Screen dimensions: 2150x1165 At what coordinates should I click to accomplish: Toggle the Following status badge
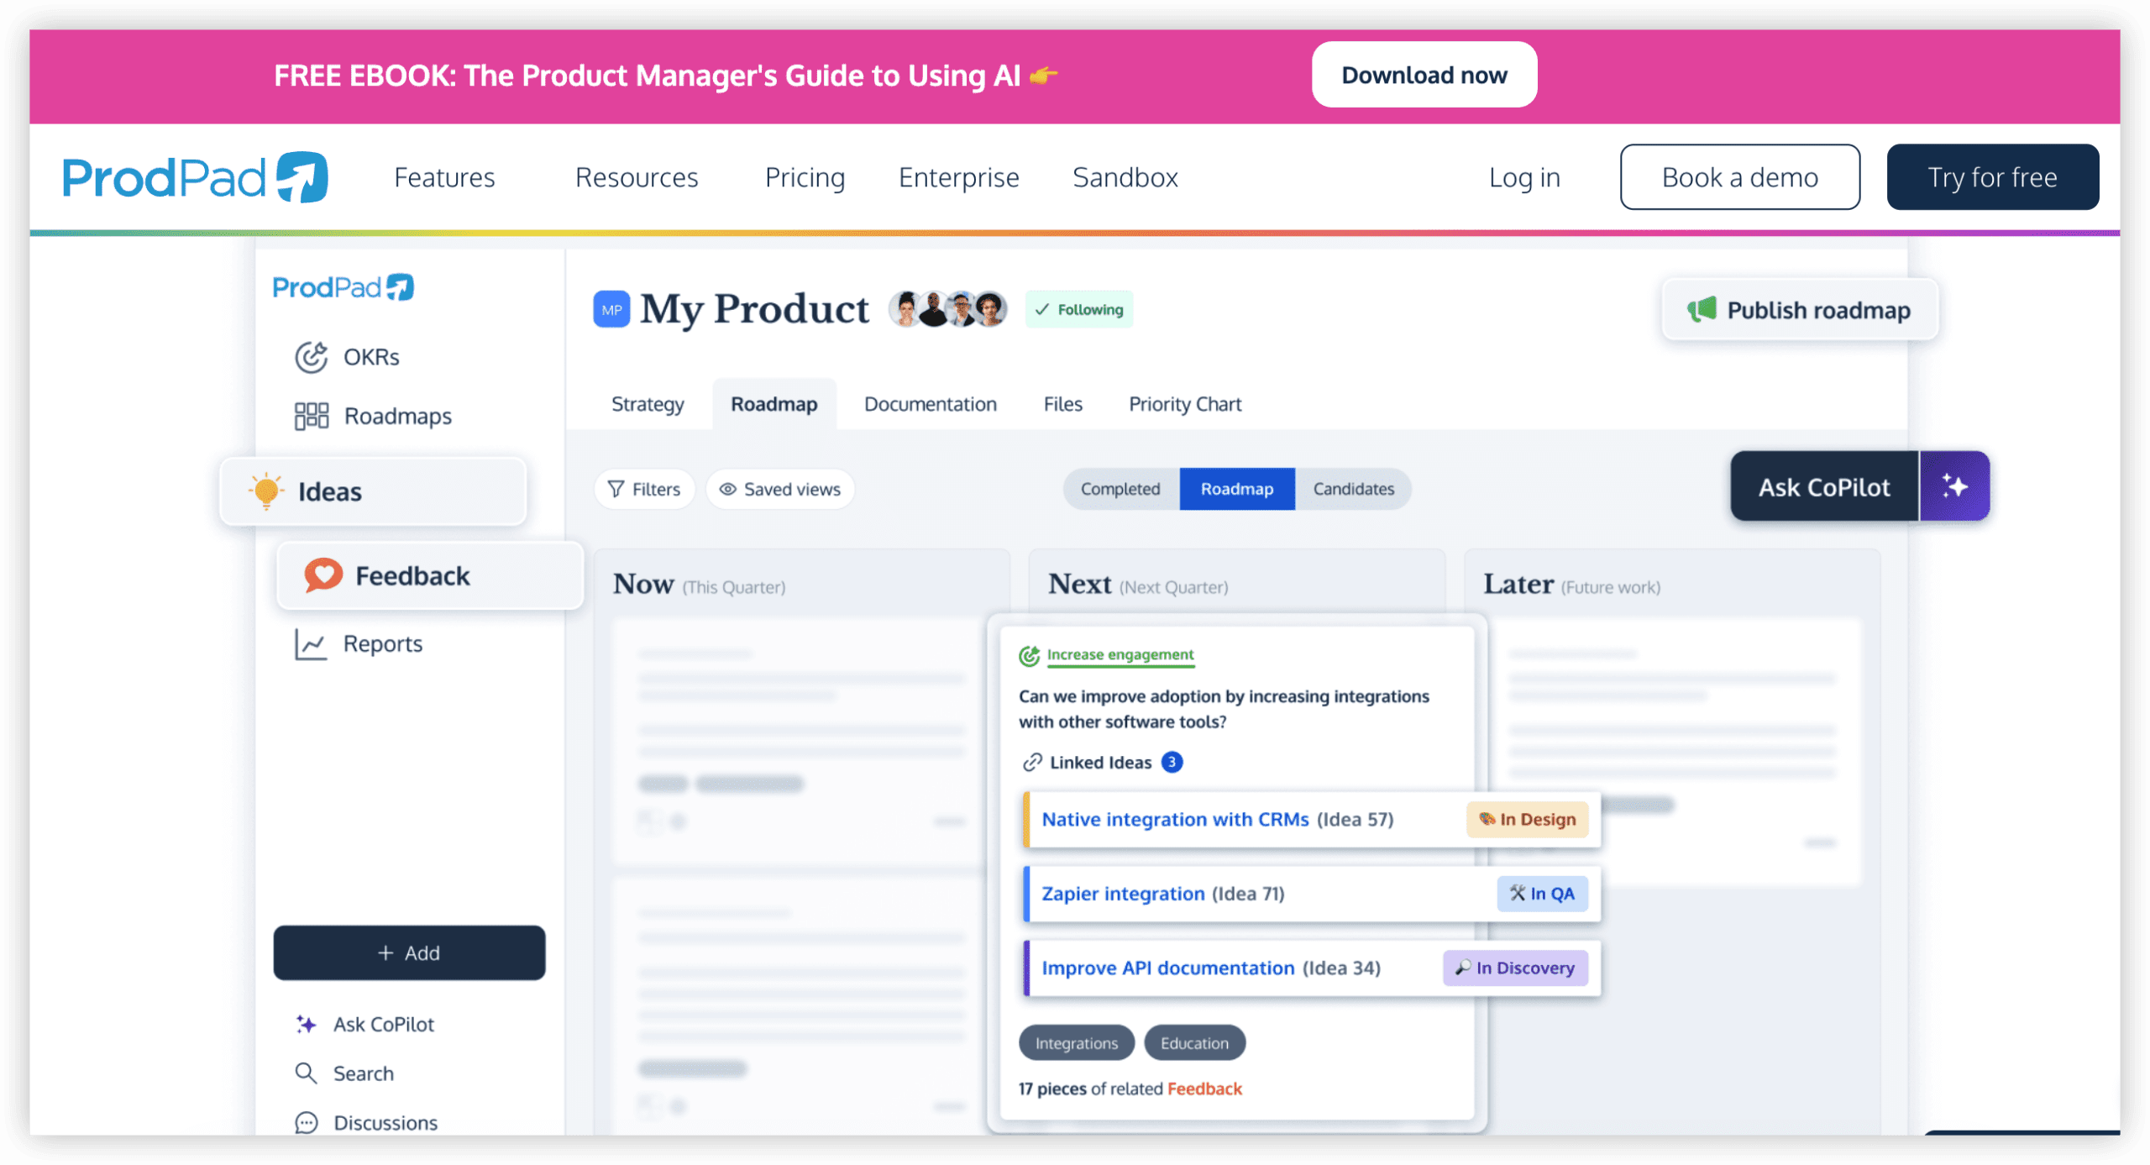pyautogui.click(x=1079, y=309)
